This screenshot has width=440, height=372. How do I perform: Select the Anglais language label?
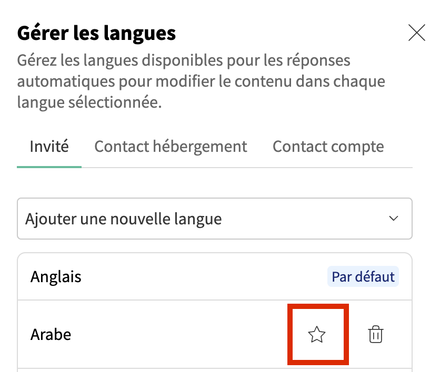[56, 277]
